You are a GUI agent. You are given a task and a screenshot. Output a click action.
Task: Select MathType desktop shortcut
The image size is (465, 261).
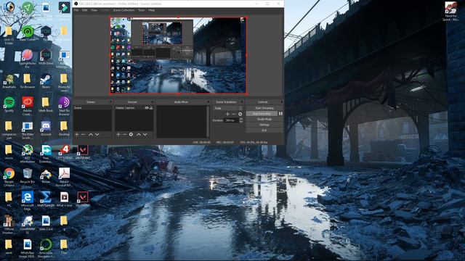pyautogui.click(x=46, y=199)
